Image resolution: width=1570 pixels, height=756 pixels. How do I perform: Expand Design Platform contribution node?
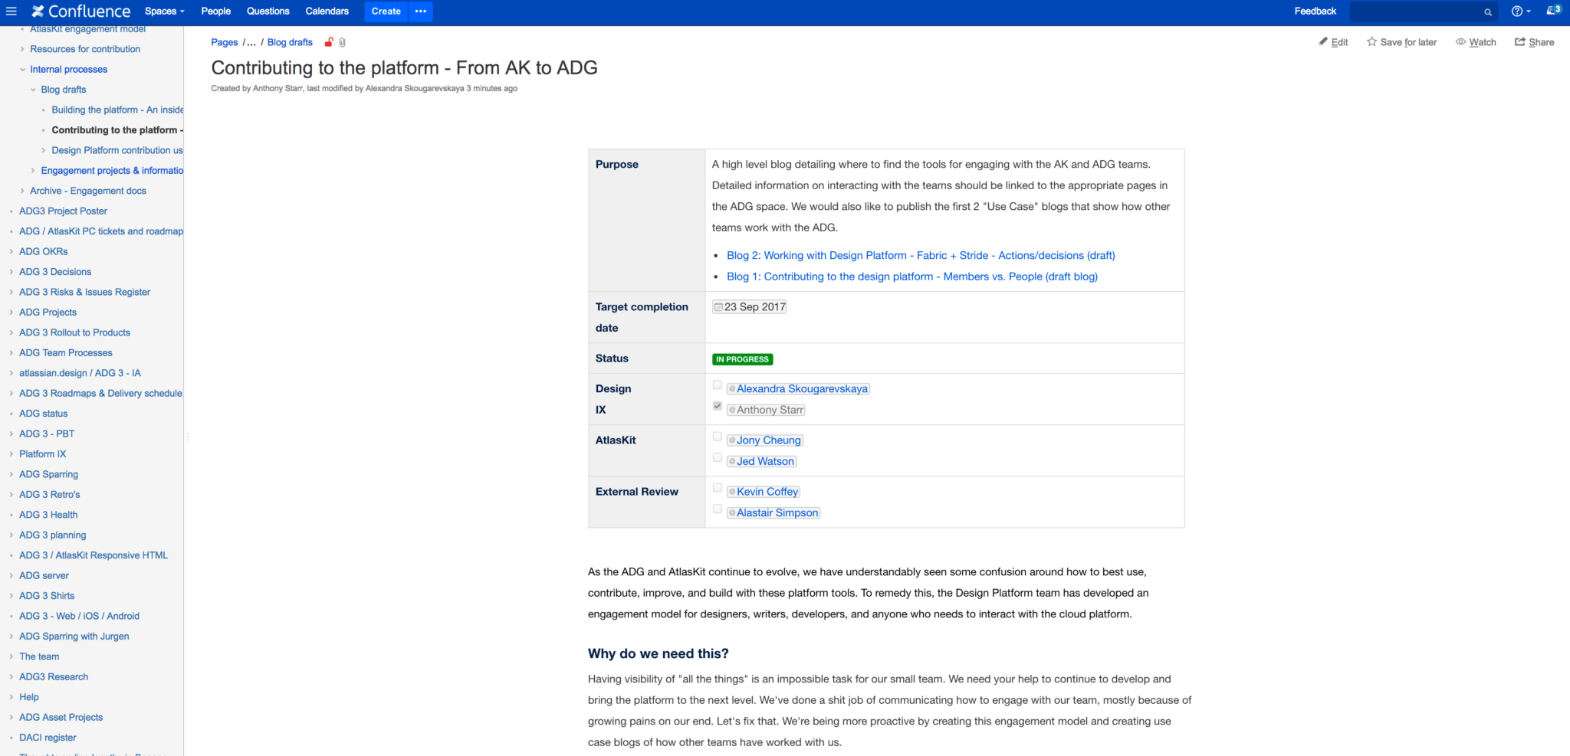point(44,151)
